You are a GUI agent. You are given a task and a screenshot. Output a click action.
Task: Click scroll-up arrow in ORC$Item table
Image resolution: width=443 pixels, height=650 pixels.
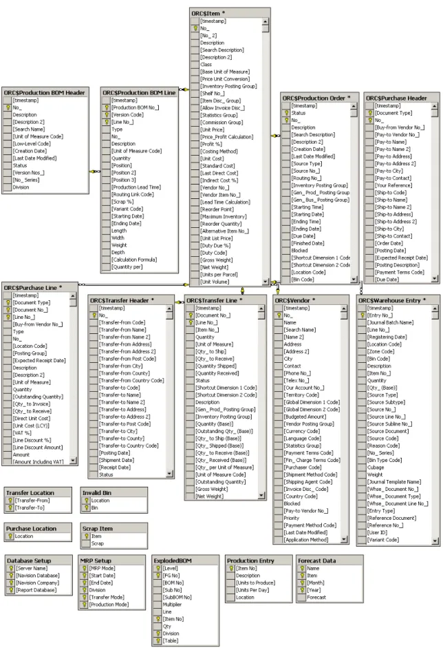coord(266,21)
